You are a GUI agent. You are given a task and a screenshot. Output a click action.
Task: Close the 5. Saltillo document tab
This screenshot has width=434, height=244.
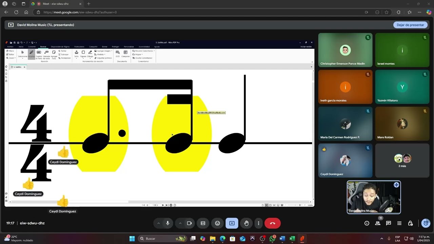point(24,67)
